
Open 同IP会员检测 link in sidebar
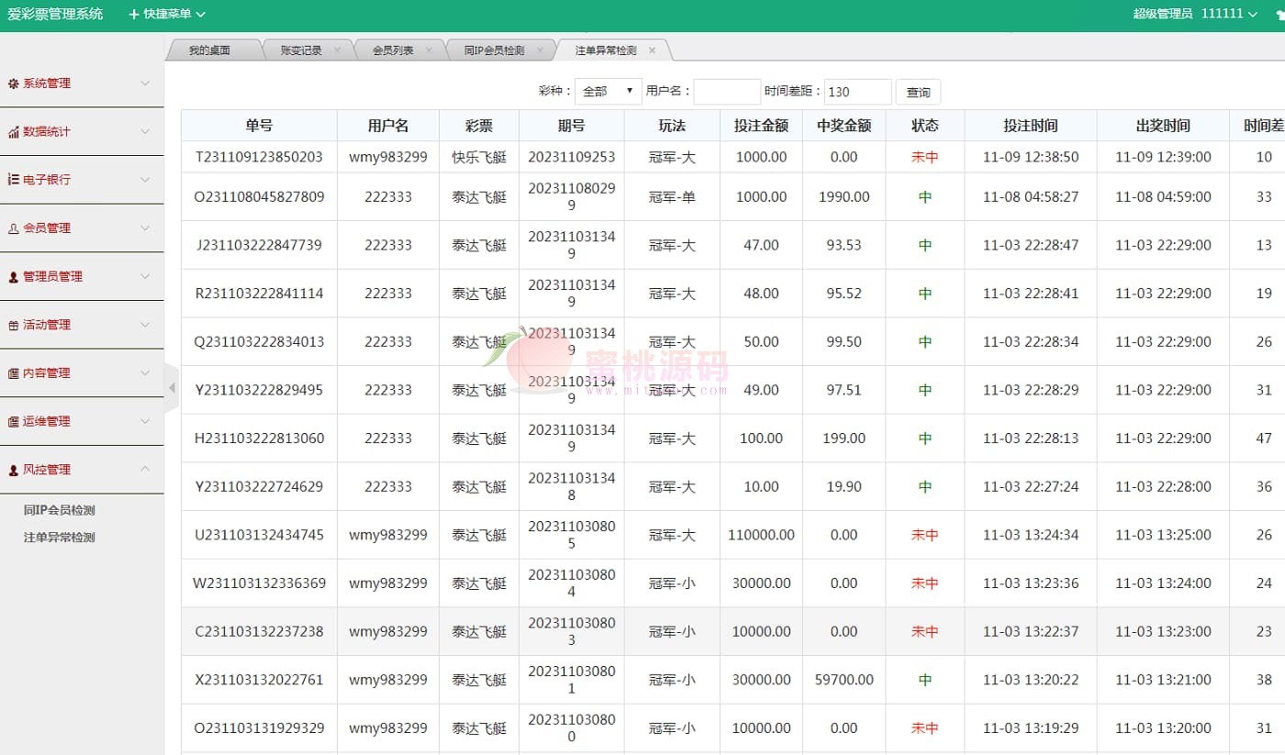(59, 510)
